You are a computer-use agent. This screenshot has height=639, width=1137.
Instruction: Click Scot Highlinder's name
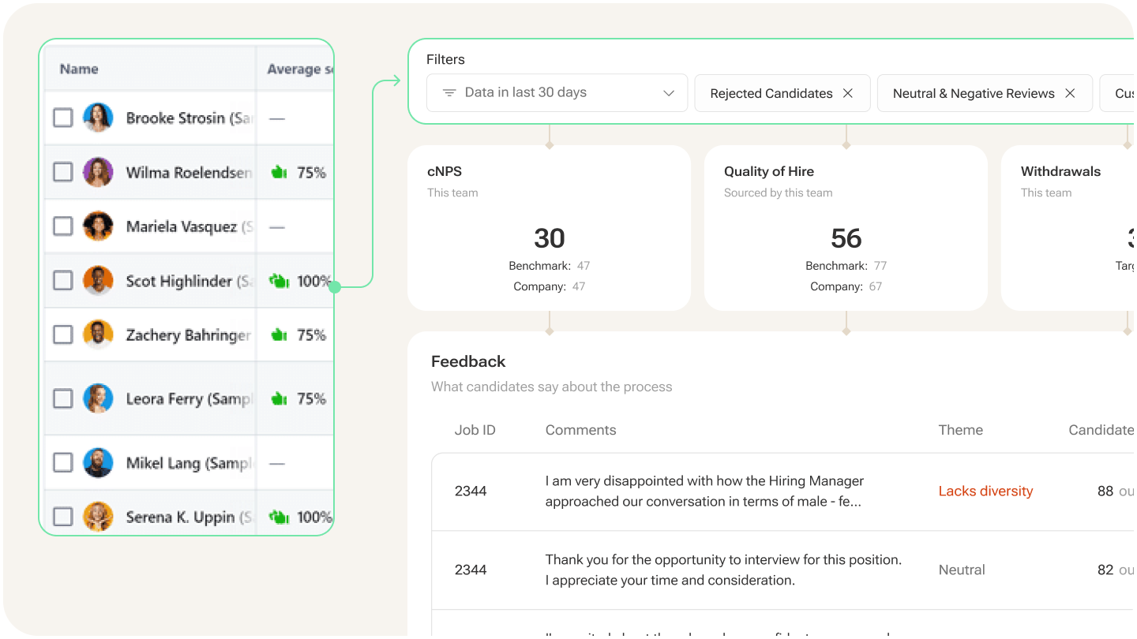coord(189,280)
